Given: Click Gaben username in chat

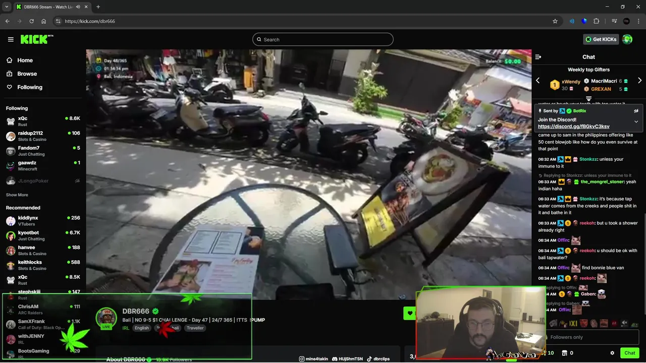Looking at the screenshot, I should click(x=588, y=294).
